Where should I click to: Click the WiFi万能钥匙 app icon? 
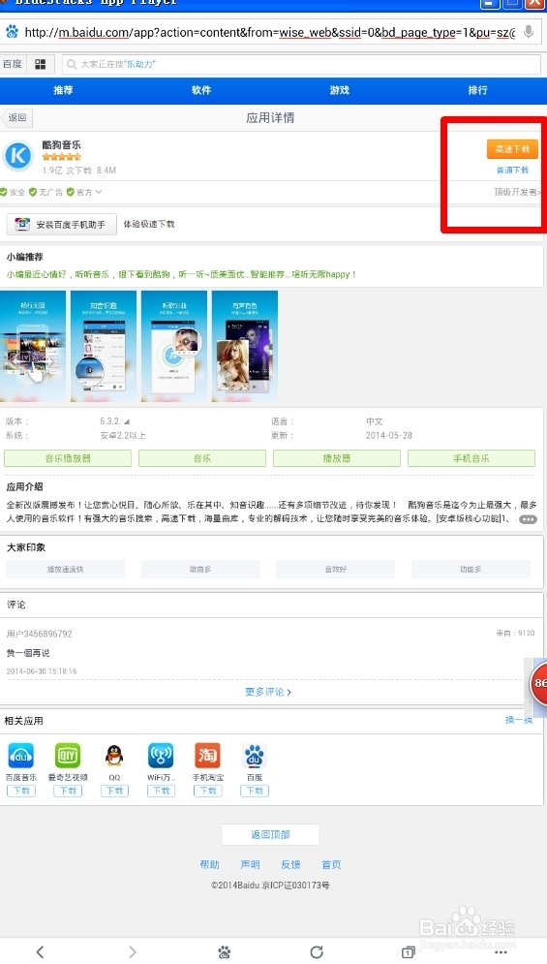tap(161, 756)
